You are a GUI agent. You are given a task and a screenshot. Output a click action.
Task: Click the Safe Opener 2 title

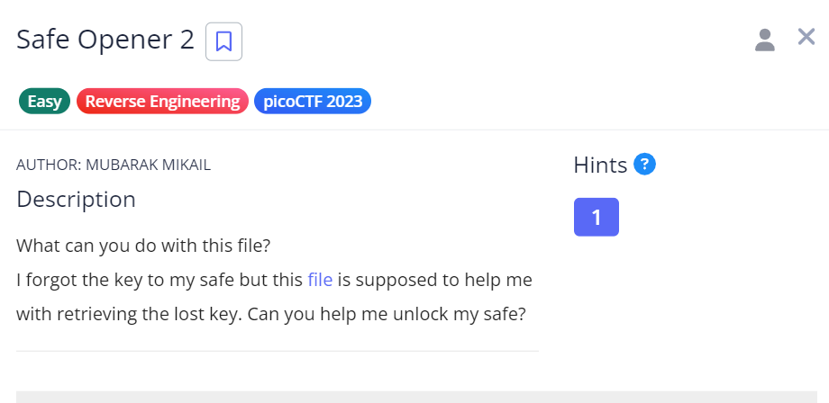click(105, 40)
